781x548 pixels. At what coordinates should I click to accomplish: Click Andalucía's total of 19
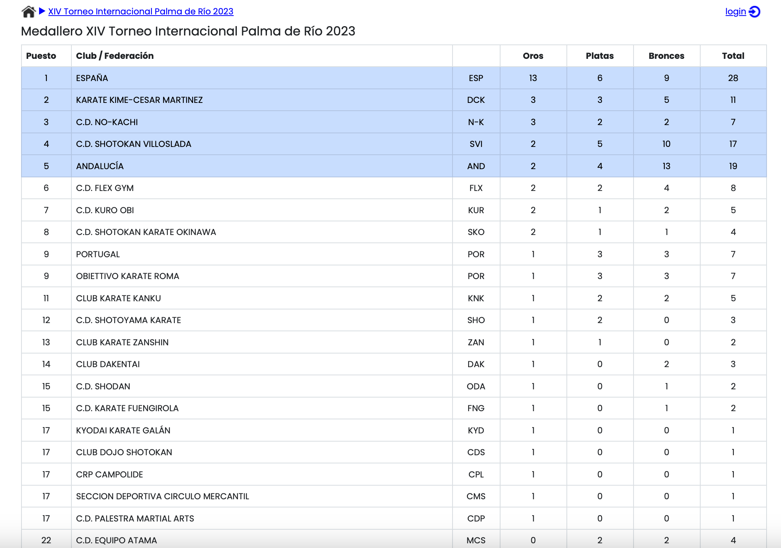tap(733, 166)
